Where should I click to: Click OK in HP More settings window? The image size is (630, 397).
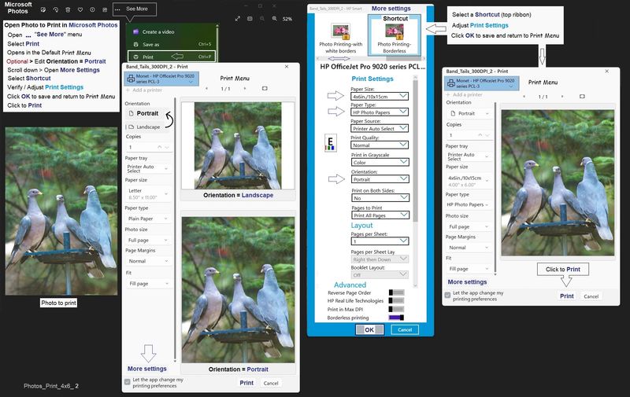tap(369, 329)
